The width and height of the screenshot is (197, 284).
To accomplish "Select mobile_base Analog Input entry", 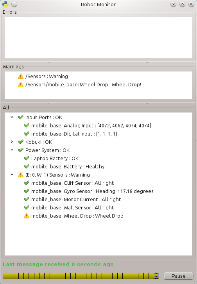I will click(x=91, y=125).
